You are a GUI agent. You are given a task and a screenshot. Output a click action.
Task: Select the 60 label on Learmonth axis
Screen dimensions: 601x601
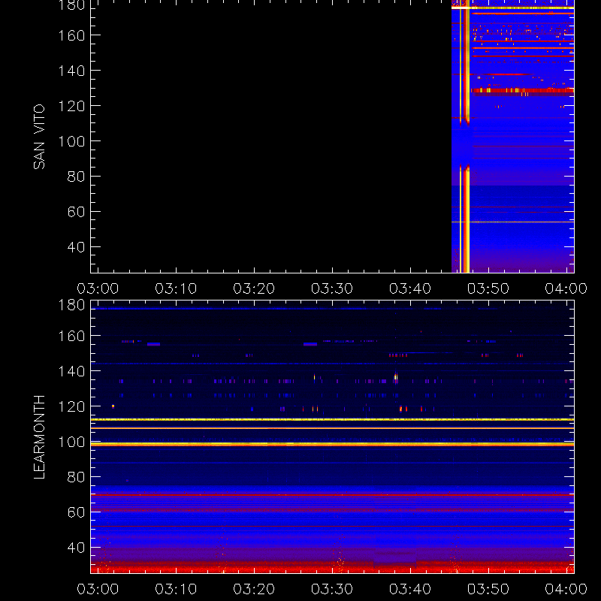pyautogui.click(x=76, y=512)
